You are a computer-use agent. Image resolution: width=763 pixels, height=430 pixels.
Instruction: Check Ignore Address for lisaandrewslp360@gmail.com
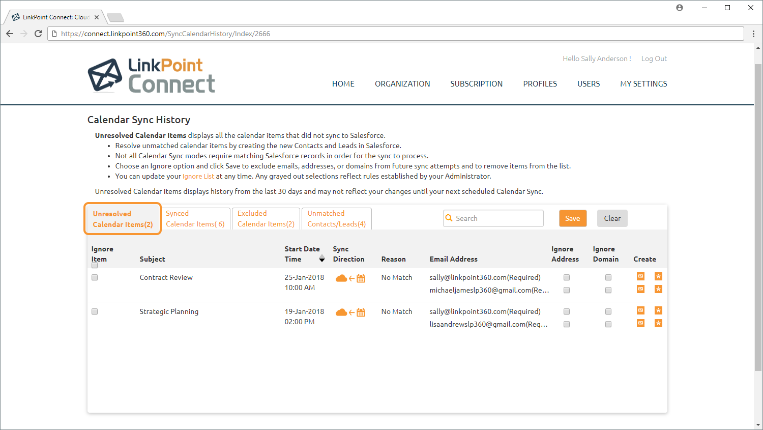(x=567, y=324)
